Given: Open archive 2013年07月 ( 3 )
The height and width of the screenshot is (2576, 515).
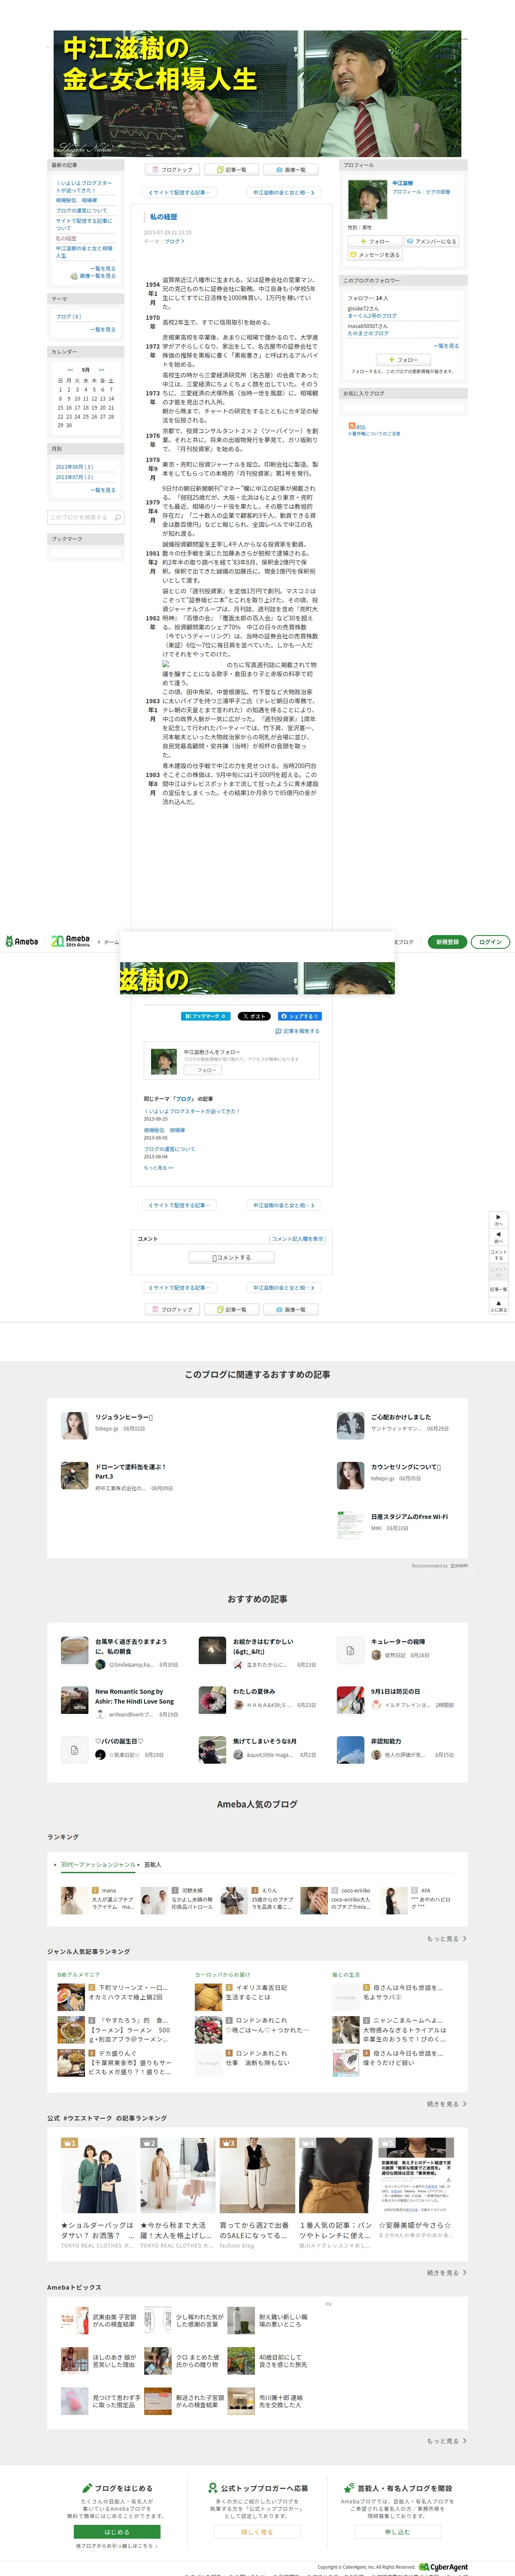Looking at the screenshot, I should pyautogui.click(x=74, y=477).
